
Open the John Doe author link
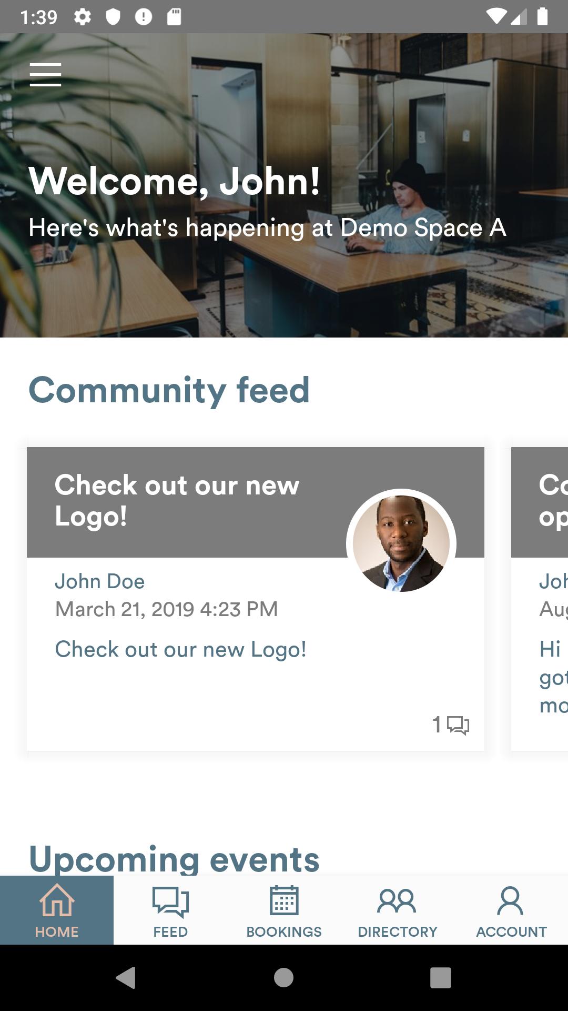pos(100,581)
